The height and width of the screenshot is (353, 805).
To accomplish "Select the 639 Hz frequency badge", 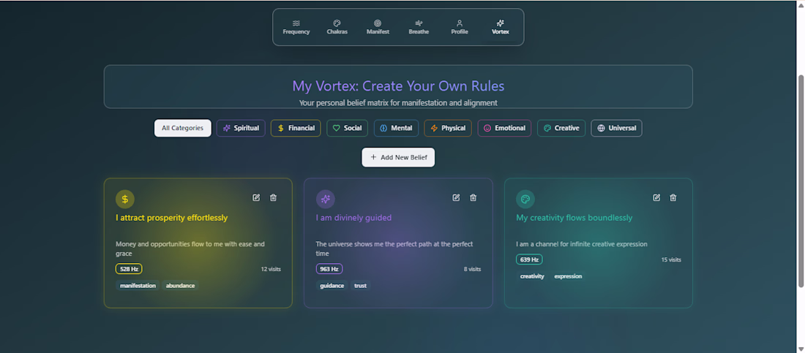I will pos(529,259).
